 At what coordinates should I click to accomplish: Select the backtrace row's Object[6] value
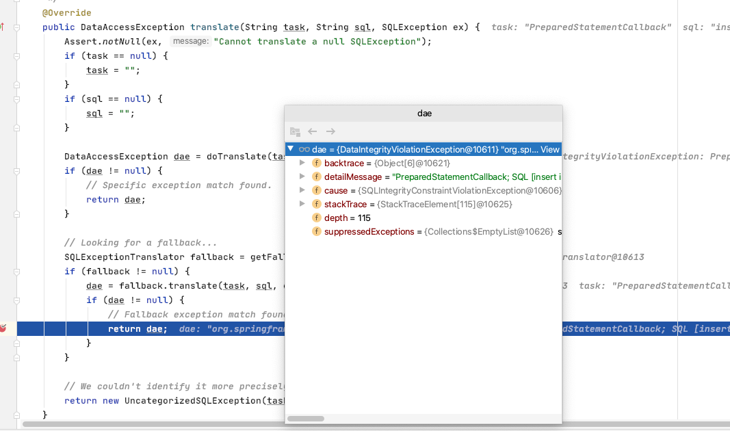point(412,164)
